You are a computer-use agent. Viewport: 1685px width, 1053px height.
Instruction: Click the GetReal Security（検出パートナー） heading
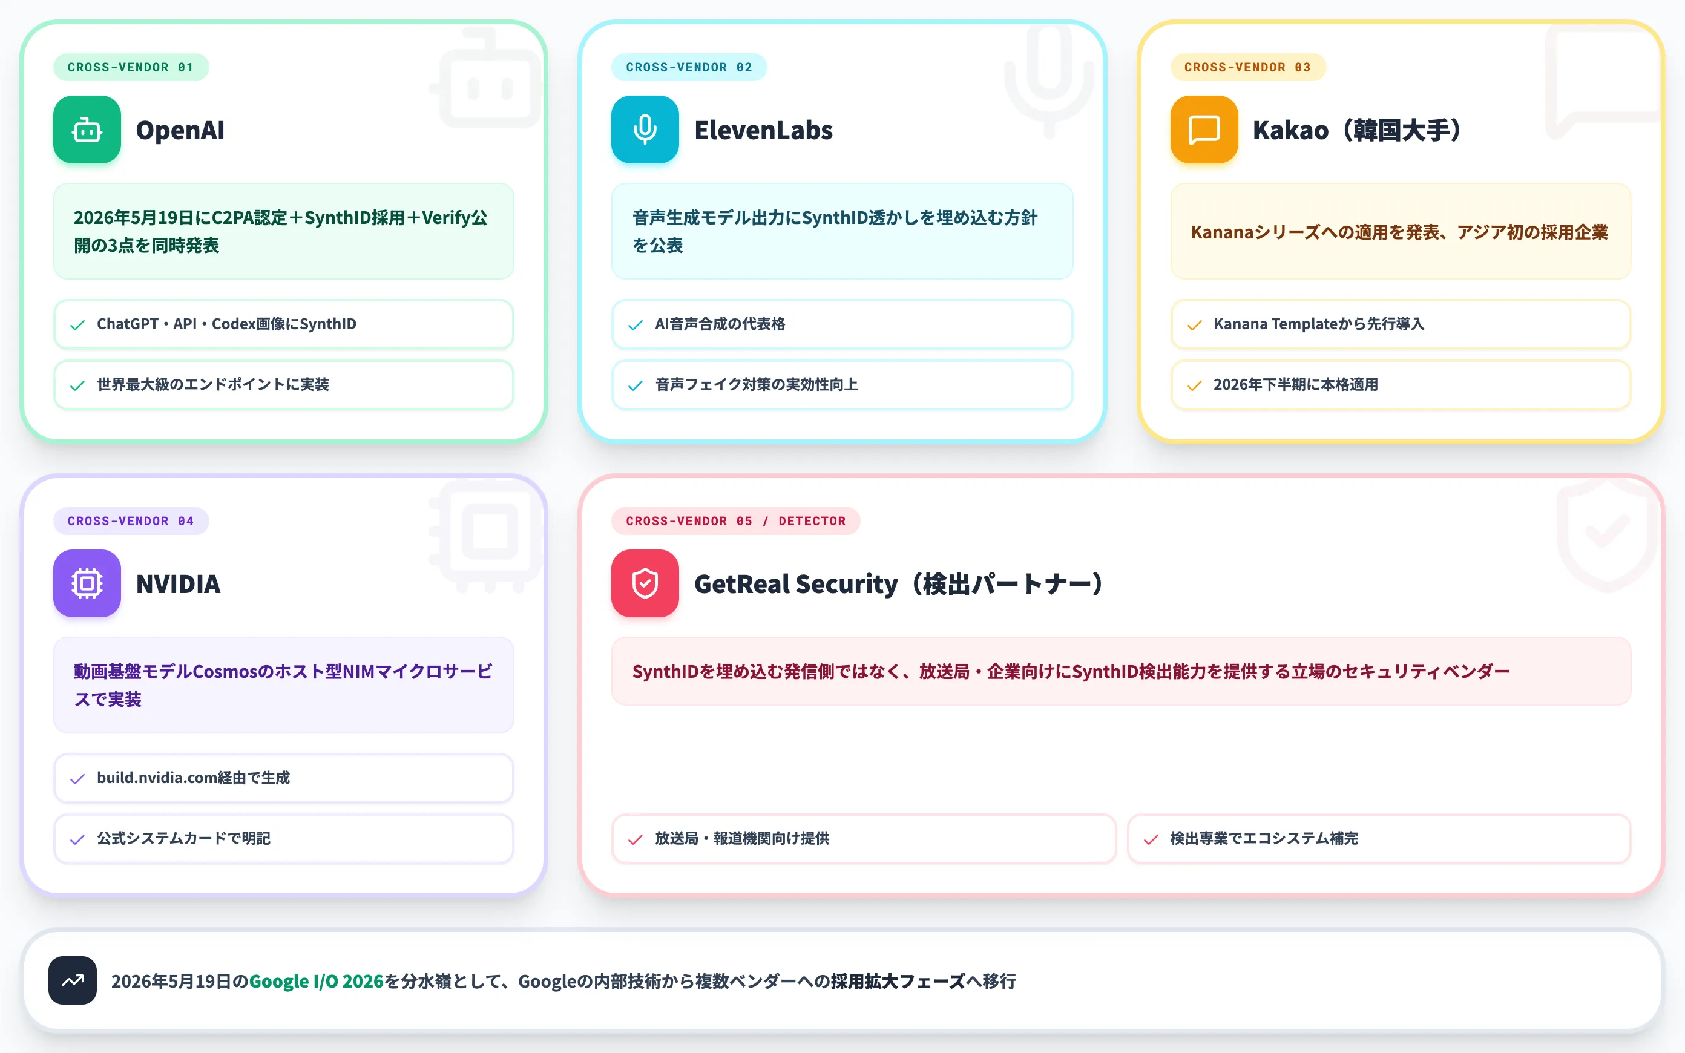click(898, 583)
